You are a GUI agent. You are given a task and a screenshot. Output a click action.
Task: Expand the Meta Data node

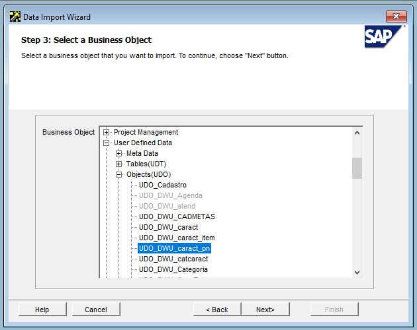click(x=119, y=153)
